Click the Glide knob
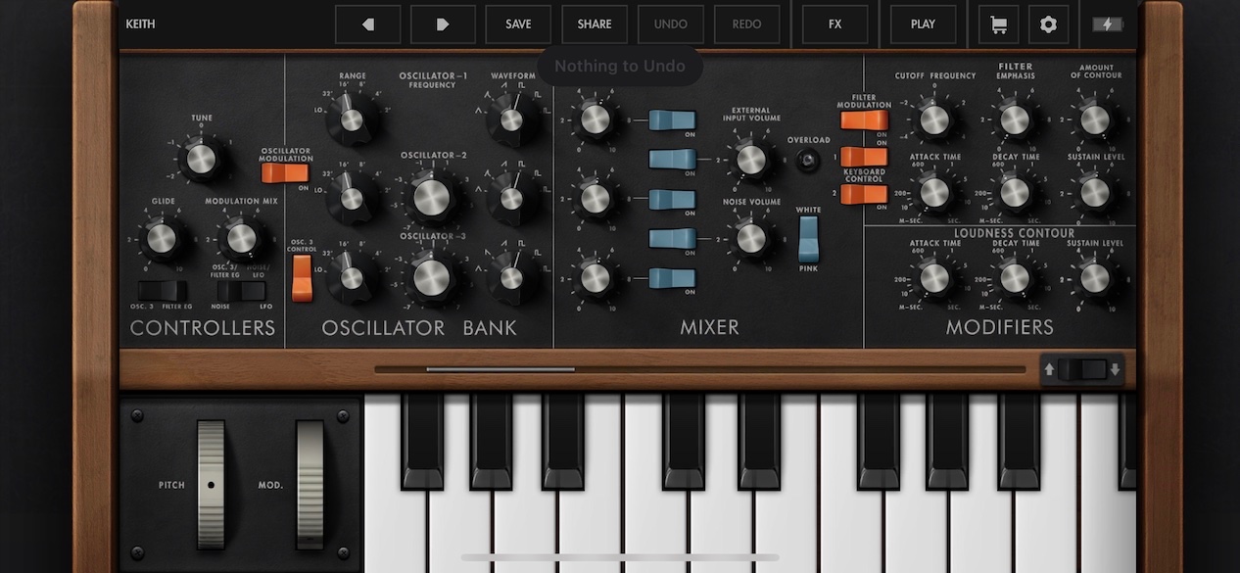 163,237
